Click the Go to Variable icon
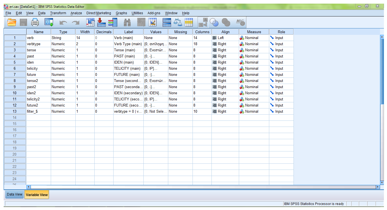The width and height of the screenshot is (387, 210). (101, 22)
